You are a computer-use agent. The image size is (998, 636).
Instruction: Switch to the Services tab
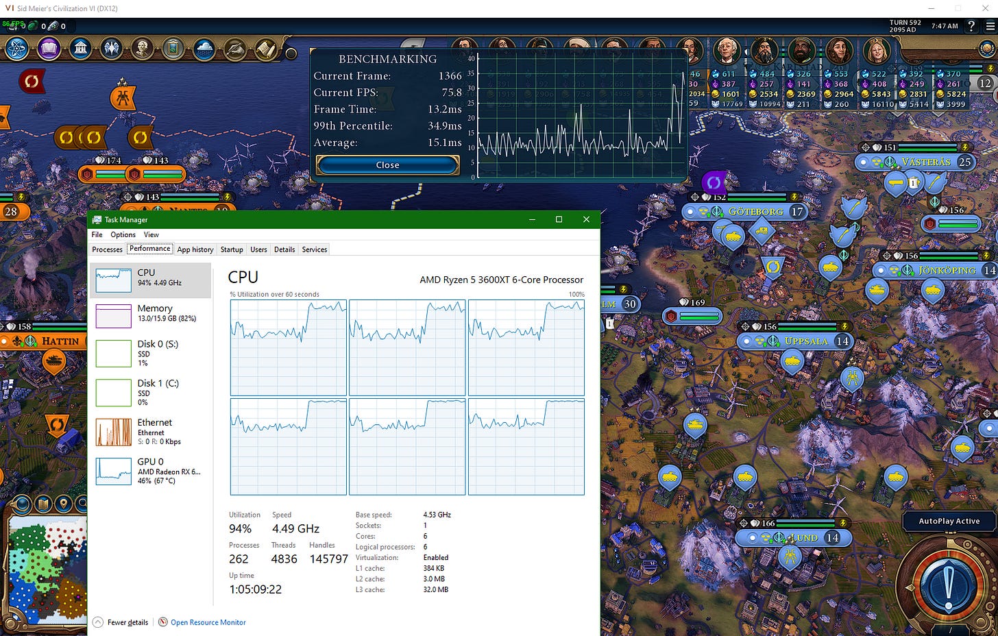coord(315,249)
